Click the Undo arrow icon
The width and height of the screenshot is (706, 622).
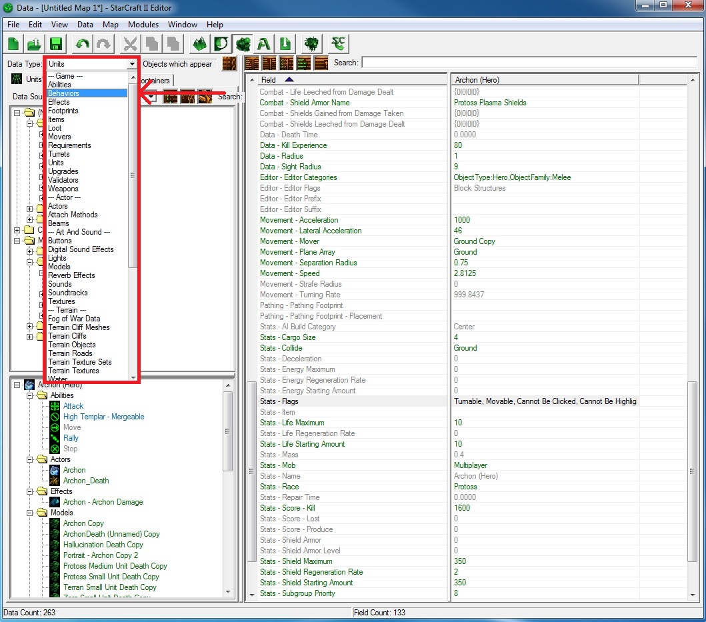[x=81, y=44]
